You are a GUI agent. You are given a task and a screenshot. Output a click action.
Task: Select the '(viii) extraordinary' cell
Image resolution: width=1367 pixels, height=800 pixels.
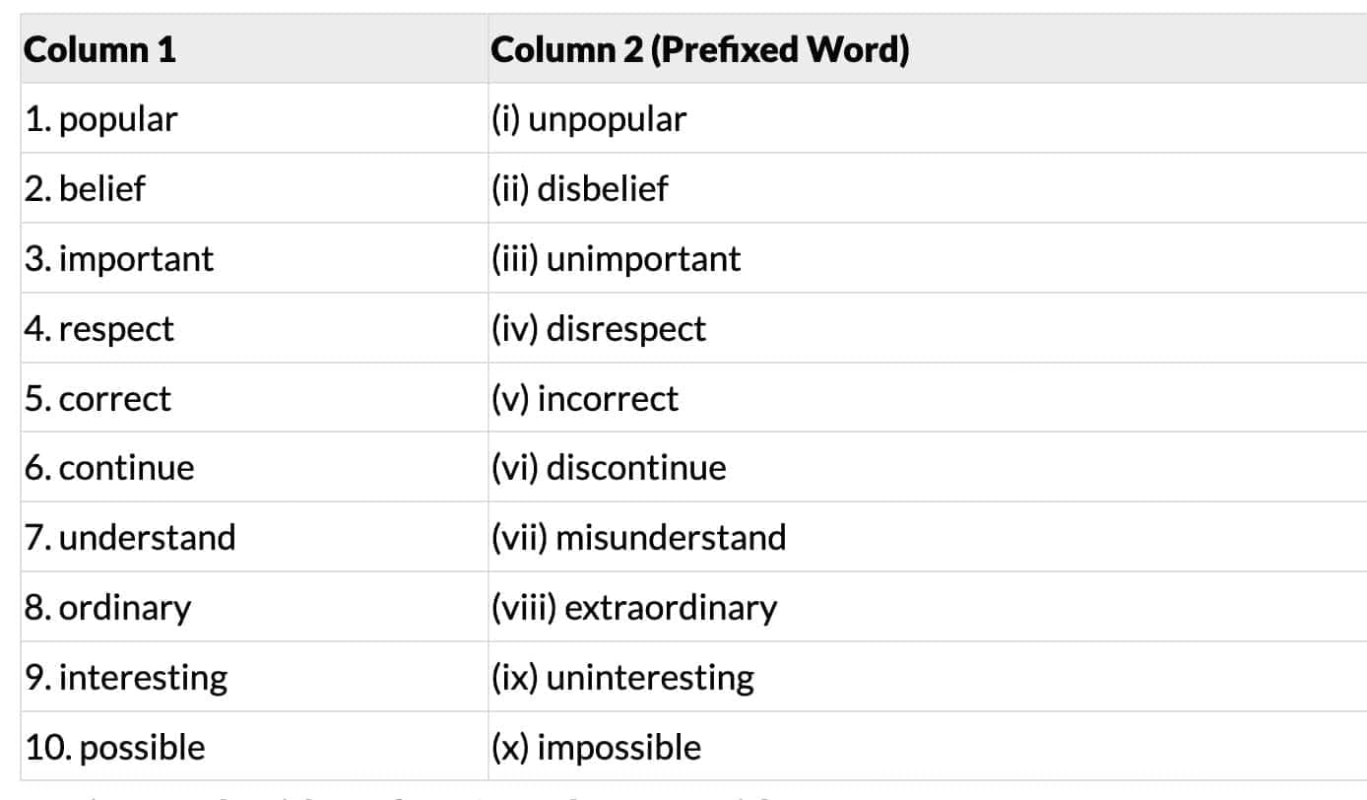coord(634,607)
